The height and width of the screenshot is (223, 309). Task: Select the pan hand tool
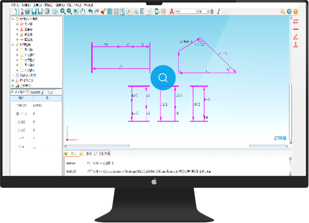point(83,11)
